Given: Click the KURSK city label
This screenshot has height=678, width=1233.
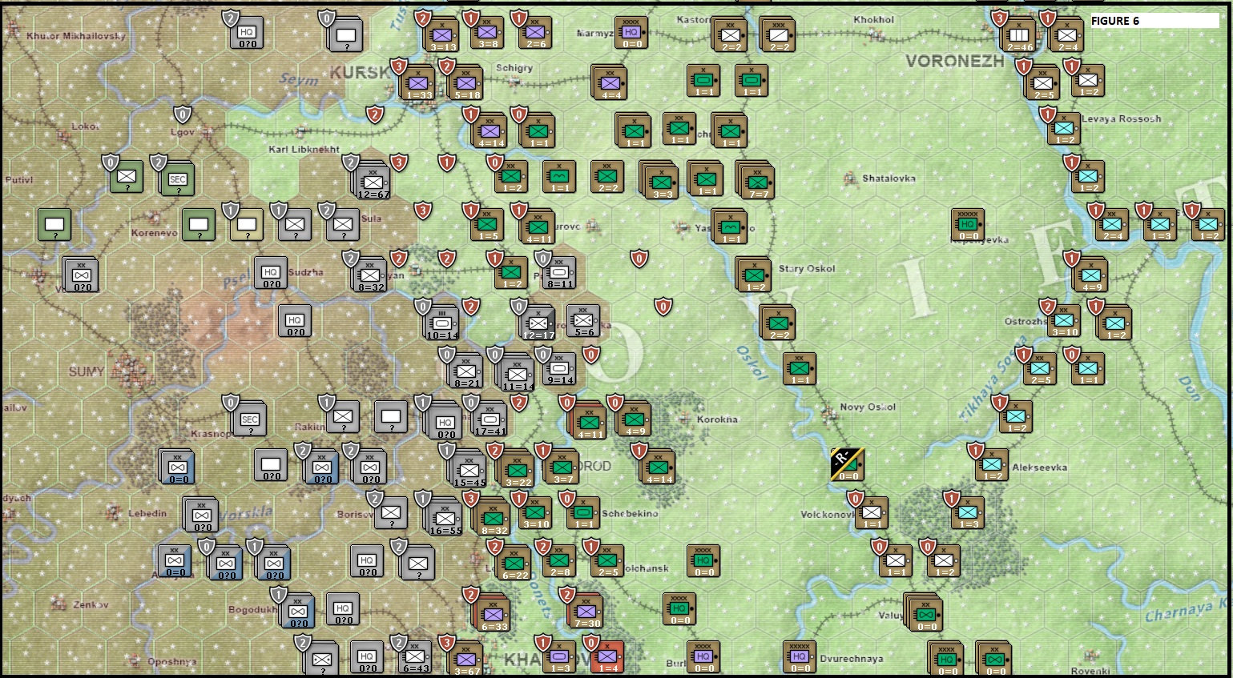Looking at the screenshot, I should coord(360,73).
